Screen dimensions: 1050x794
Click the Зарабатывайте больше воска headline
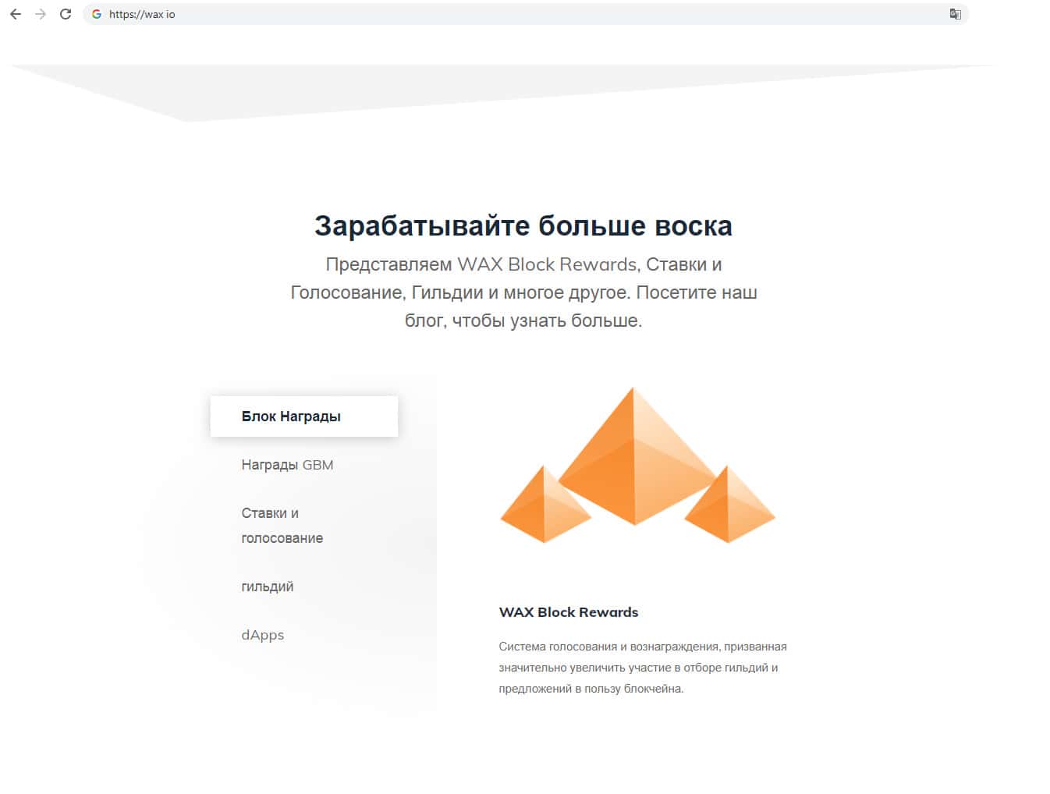tap(523, 225)
